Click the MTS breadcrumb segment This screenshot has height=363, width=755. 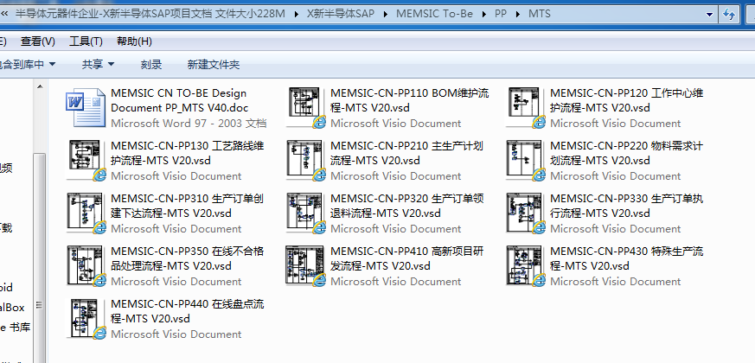point(540,14)
